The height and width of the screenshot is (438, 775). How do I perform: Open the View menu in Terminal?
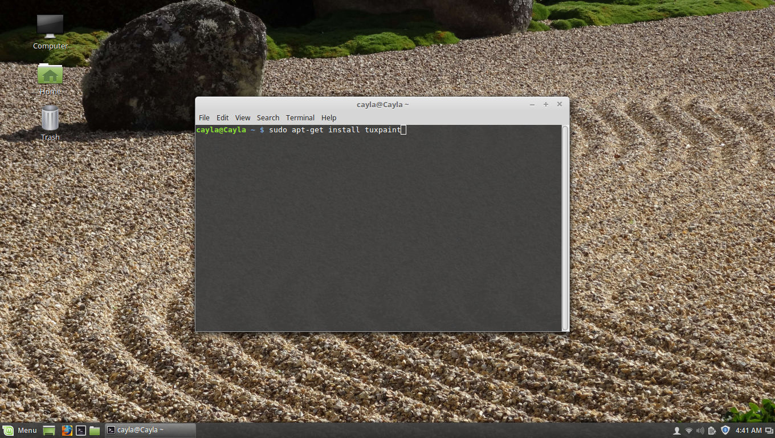click(x=243, y=117)
